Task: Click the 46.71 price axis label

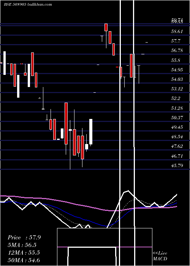Action: coord(177,156)
